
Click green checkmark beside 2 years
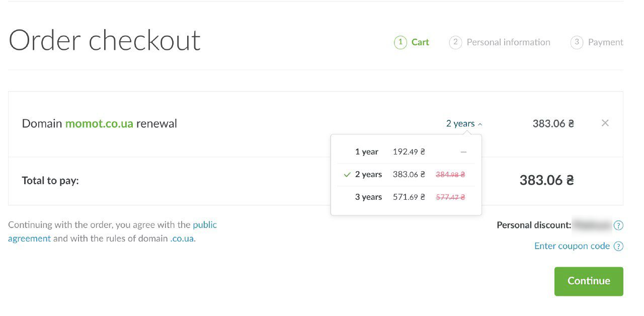click(347, 175)
